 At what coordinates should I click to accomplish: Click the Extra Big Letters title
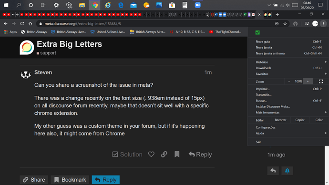click(x=69, y=44)
